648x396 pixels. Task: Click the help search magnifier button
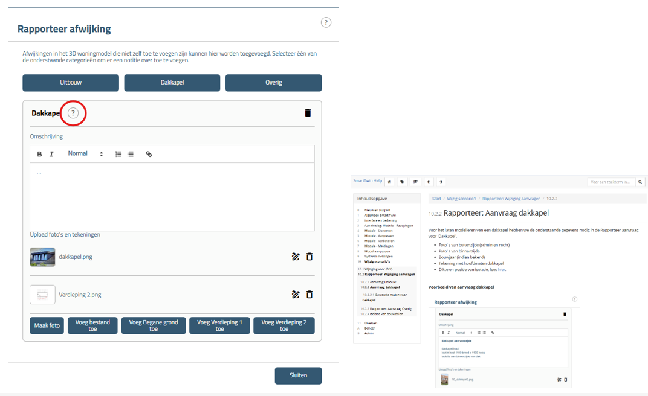[x=641, y=182]
